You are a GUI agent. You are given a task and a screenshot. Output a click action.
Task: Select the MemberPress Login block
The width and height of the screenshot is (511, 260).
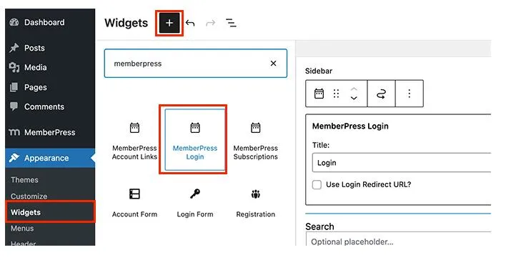[195, 141]
